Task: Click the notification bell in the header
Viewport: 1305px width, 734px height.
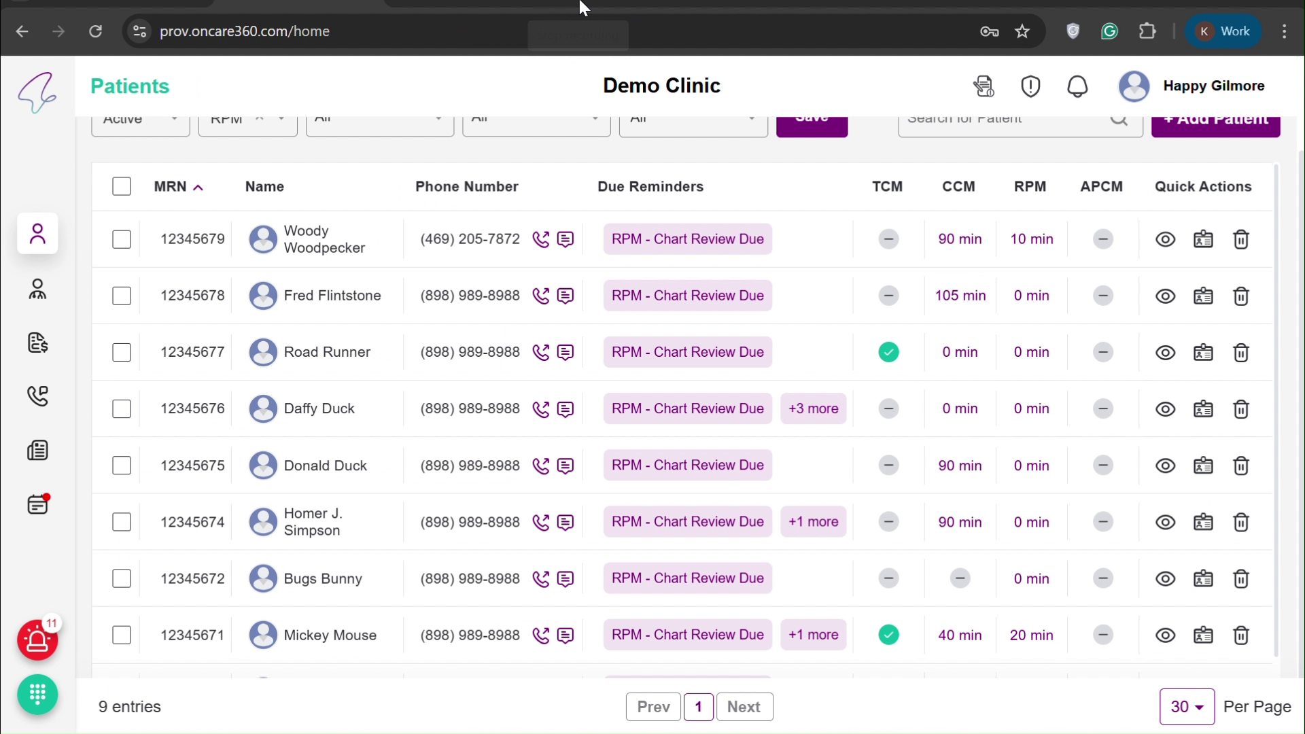Action: point(1078,86)
